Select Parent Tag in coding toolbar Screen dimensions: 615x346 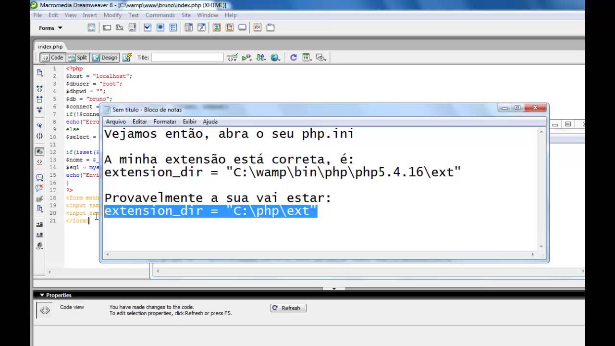[x=39, y=125]
